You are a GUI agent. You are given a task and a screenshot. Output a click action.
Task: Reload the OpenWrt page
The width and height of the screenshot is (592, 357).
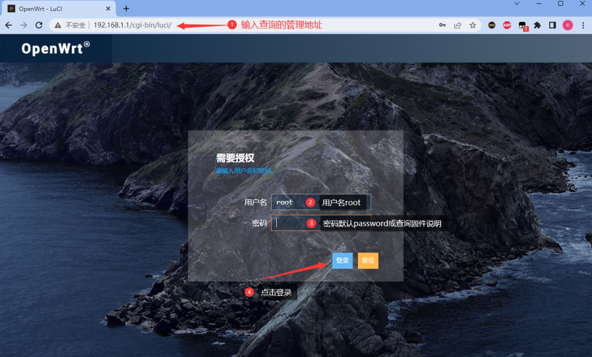39,25
